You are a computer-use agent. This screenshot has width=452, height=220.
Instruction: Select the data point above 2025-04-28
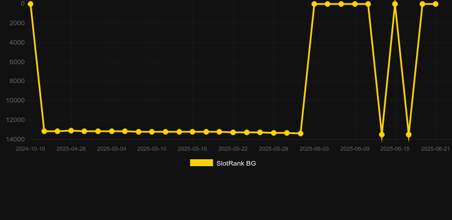[x=71, y=131]
